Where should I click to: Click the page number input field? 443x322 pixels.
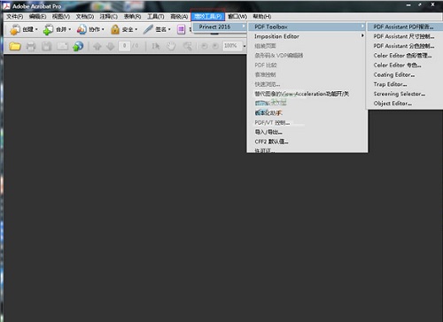(124, 46)
